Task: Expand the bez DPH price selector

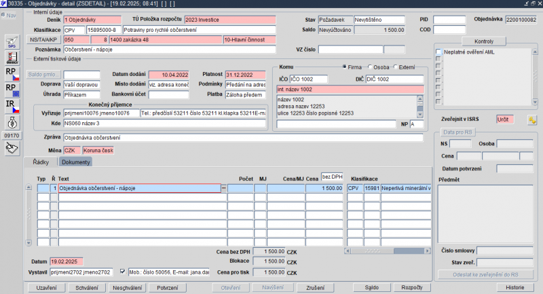Action: pyautogui.click(x=332, y=177)
